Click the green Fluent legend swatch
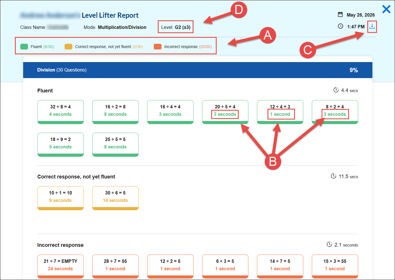The width and height of the screenshot is (395, 280). 24,47
